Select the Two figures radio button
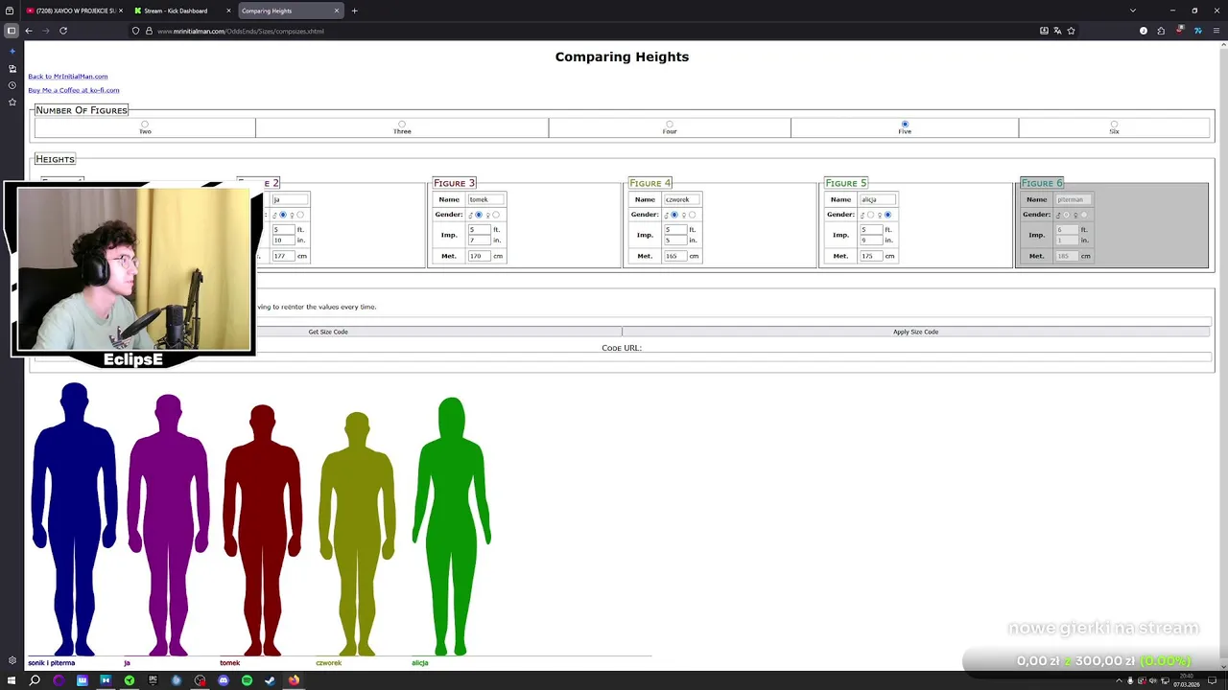Screen dimensions: 1228x690 145,124
